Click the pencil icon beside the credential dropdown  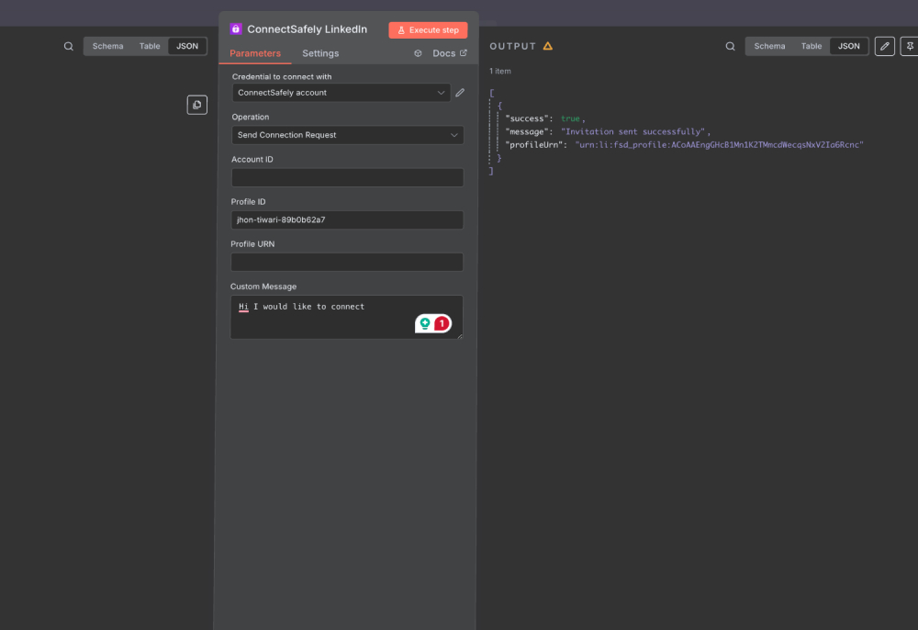460,92
